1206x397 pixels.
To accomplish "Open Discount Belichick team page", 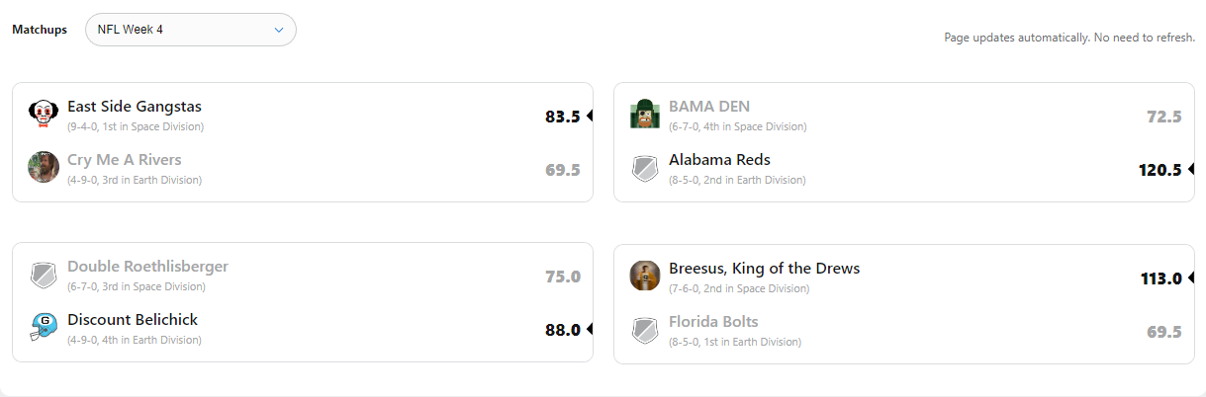I will pos(133,320).
